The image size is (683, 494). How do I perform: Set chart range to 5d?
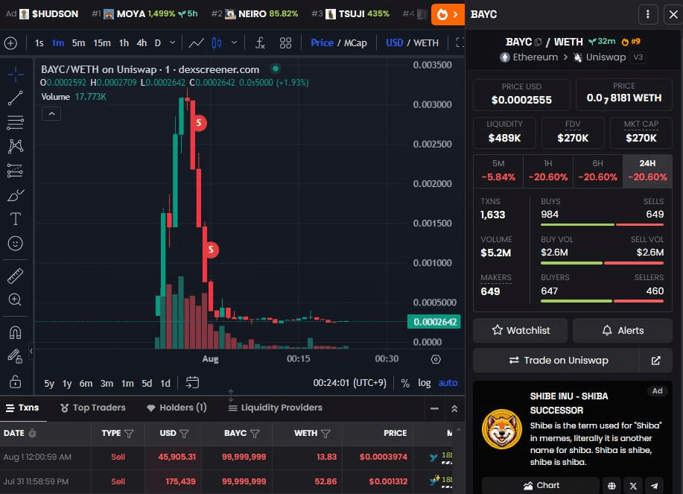coord(147,383)
